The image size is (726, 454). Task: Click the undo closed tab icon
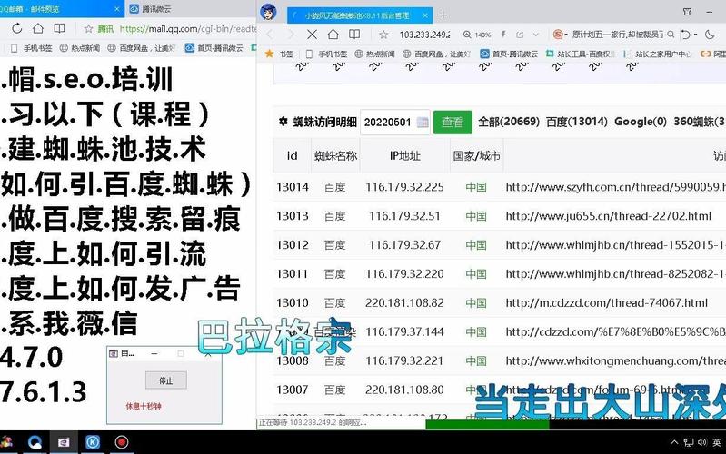tap(685, 35)
